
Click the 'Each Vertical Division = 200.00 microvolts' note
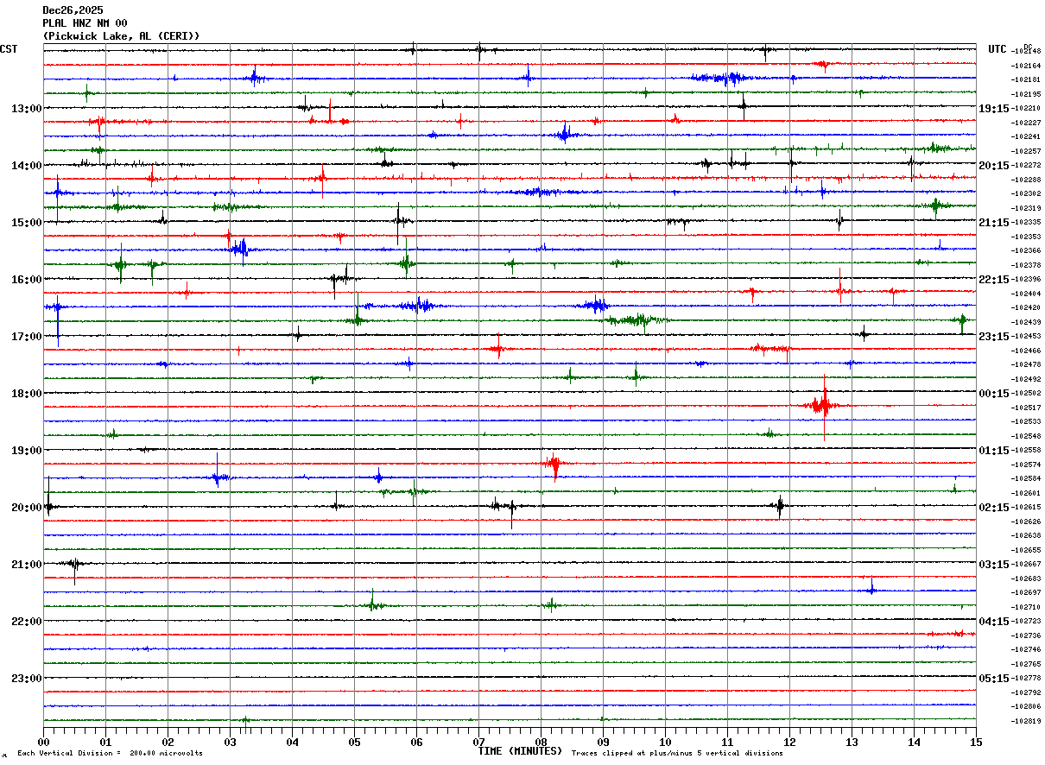(x=110, y=754)
